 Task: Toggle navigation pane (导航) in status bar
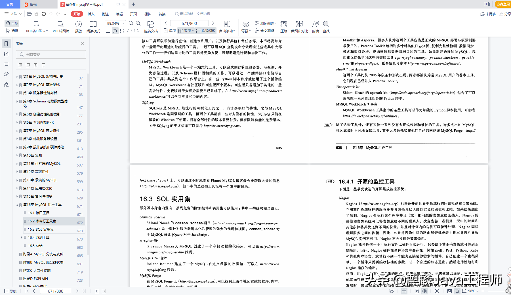(10, 291)
